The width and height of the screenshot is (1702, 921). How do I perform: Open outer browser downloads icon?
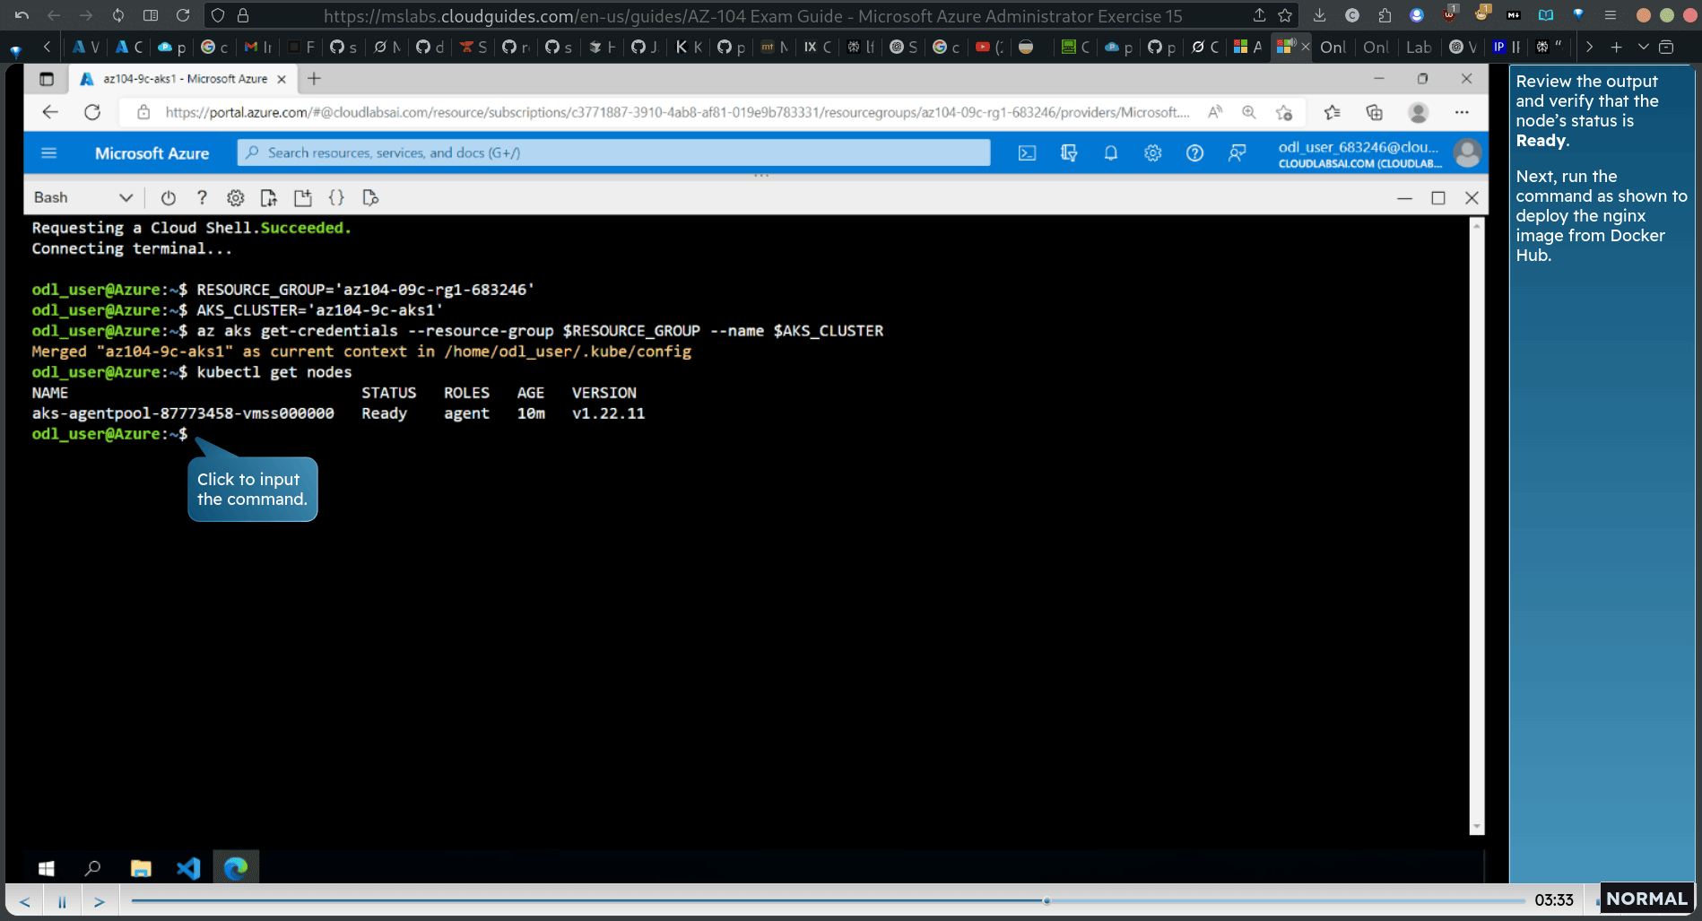pos(1319,15)
